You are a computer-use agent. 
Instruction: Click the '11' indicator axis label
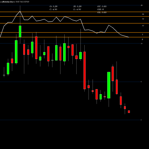point(143,26)
